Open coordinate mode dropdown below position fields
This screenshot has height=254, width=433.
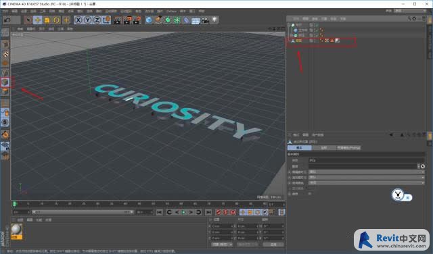pos(222,245)
